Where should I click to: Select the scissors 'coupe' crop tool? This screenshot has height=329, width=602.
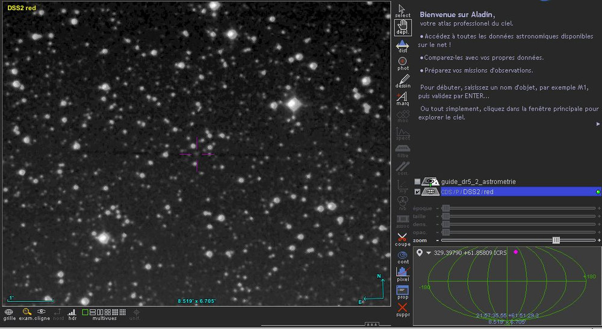pos(402,239)
